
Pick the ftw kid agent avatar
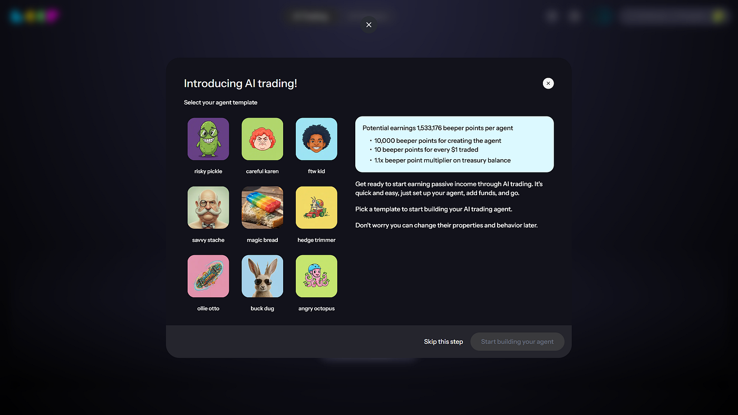(316, 139)
